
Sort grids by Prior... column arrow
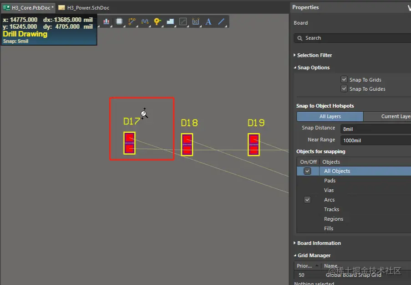pyautogui.click(x=317, y=266)
